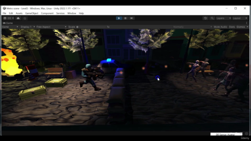Click the cloud services icon

tap(18, 18)
